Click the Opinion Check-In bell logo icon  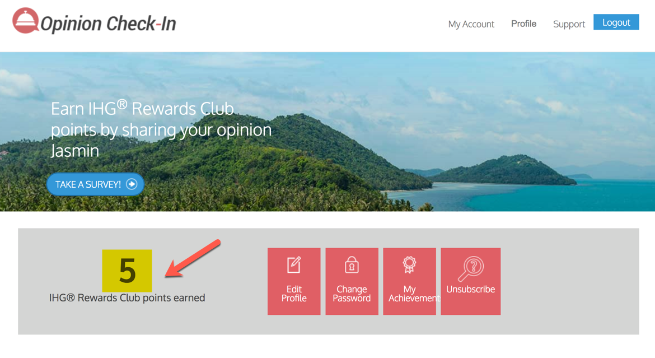tap(26, 20)
